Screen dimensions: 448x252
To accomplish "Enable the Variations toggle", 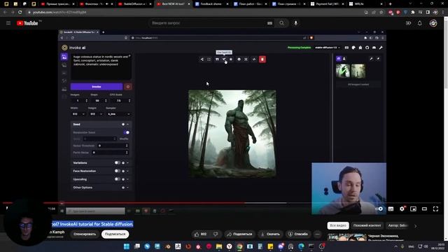I will (x=117, y=162).
